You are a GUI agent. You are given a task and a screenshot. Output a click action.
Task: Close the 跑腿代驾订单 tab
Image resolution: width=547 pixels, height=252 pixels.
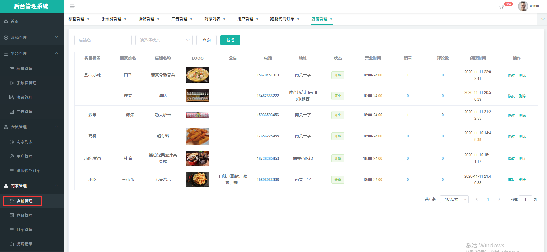[298, 19]
